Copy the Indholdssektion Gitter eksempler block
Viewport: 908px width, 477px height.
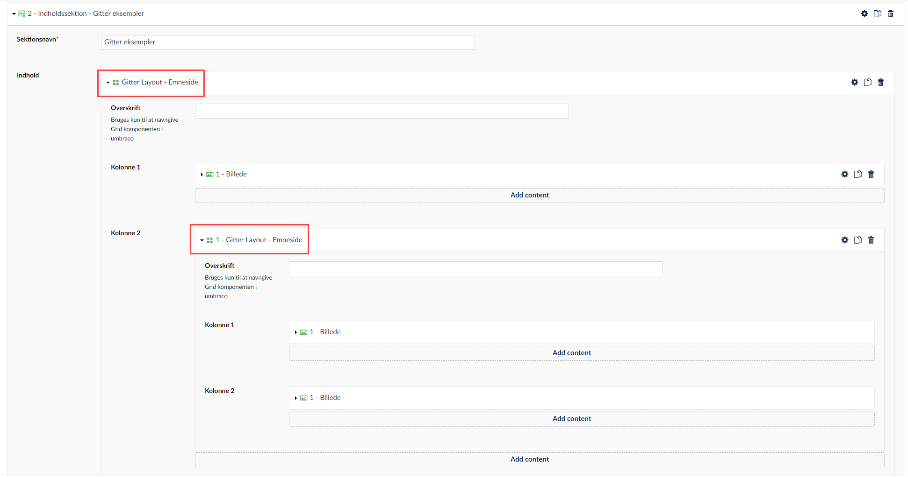[877, 14]
